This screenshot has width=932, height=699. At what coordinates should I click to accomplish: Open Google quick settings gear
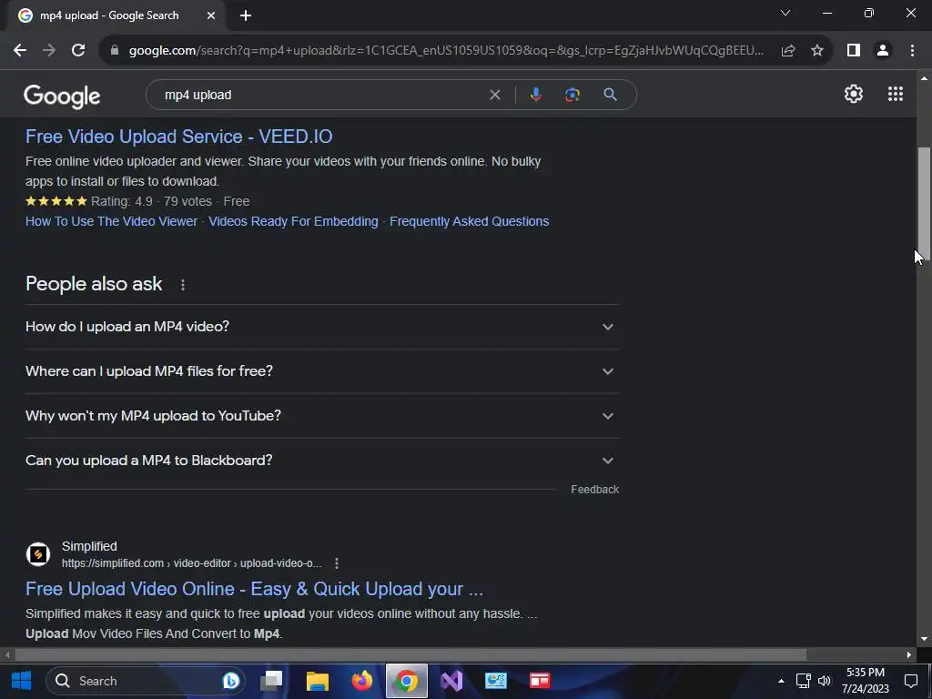pyautogui.click(x=854, y=94)
